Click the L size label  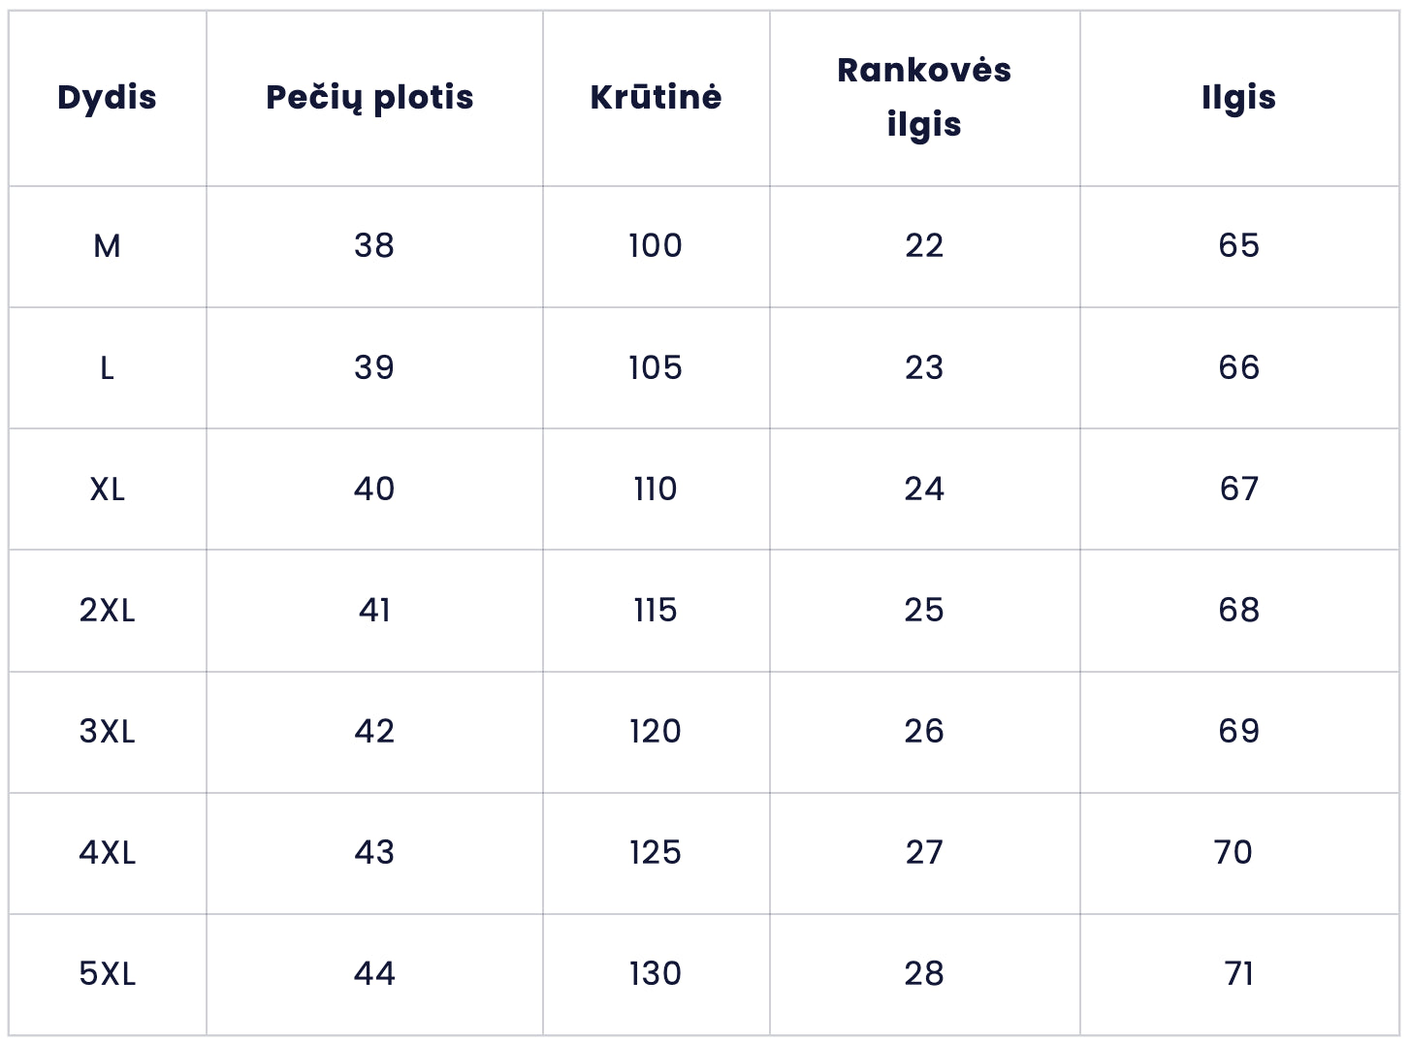[x=107, y=368]
